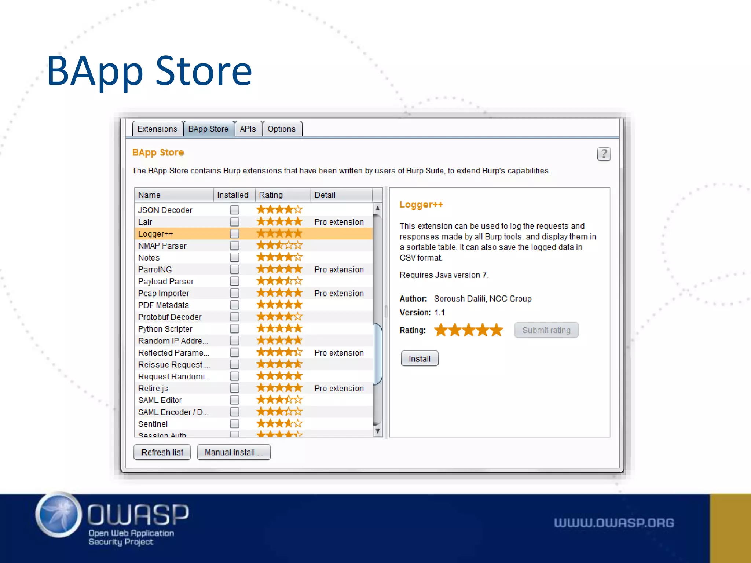Image resolution: width=751 pixels, height=563 pixels.
Task: Click the Manual install ... button
Action: [x=234, y=452]
